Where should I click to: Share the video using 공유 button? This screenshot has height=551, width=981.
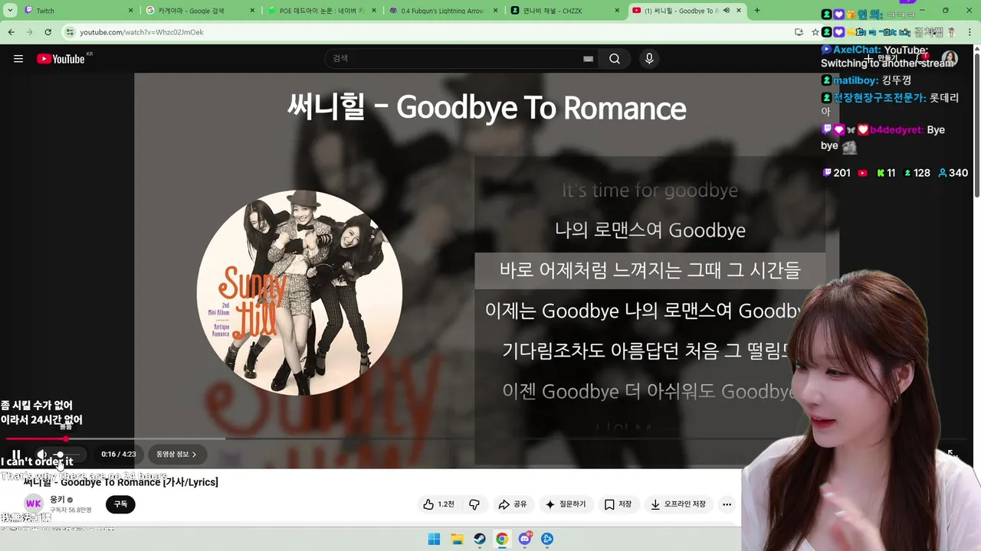point(513,504)
